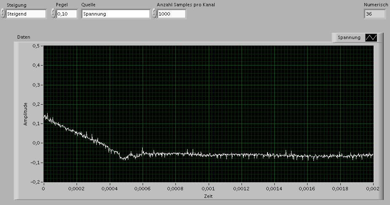Click the 0,1 amplitude axis value
390x205 pixels.
(36, 124)
